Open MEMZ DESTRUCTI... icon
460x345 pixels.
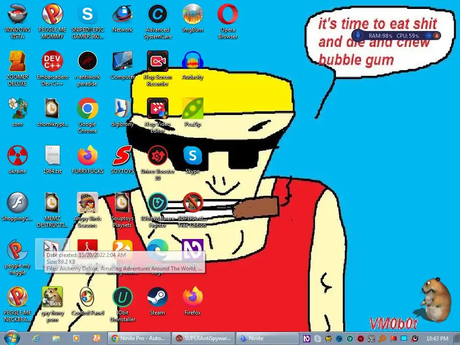52,210
